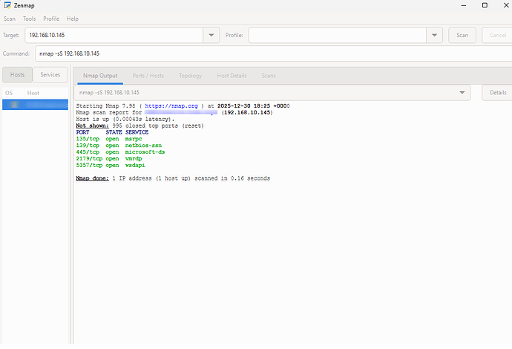Click the Zenmap app icon in title bar
The image size is (512, 349).
8,5
